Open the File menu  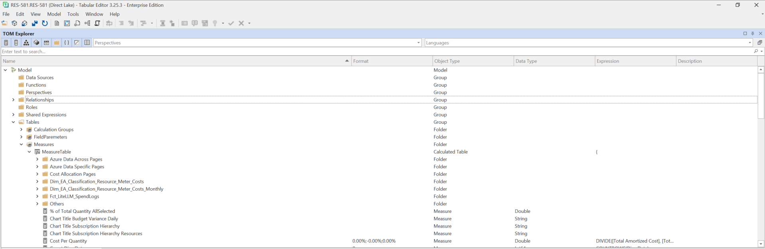tap(6, 14)
